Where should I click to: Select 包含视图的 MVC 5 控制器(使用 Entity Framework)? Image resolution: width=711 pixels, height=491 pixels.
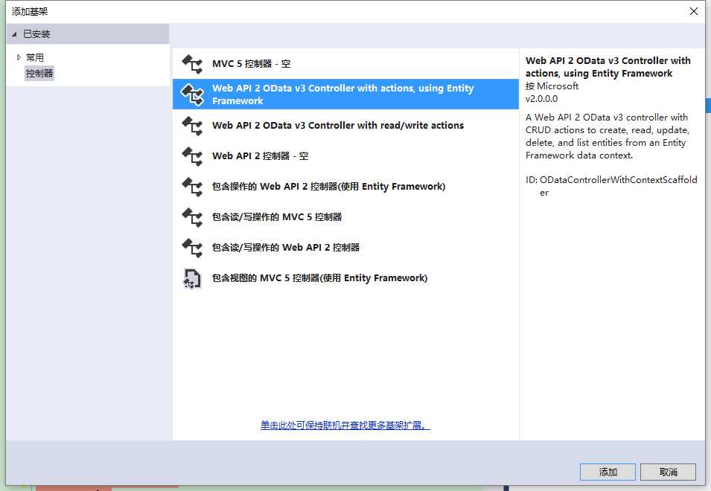pyautogui.click(x=345, y=278)
